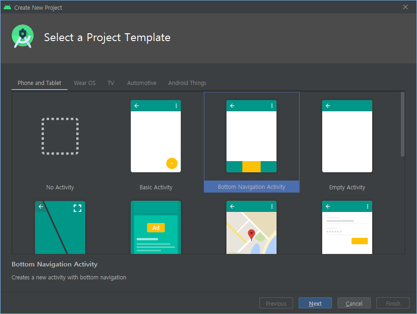The height and width of the screenshot is (314, 417).
Task: Click the back arrow in Empty Activity preview
Action: coord(328,106)
